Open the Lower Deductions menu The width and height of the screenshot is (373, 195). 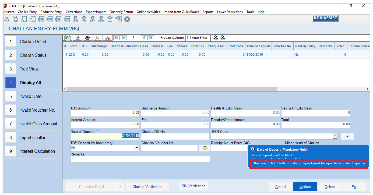[230, 12]
